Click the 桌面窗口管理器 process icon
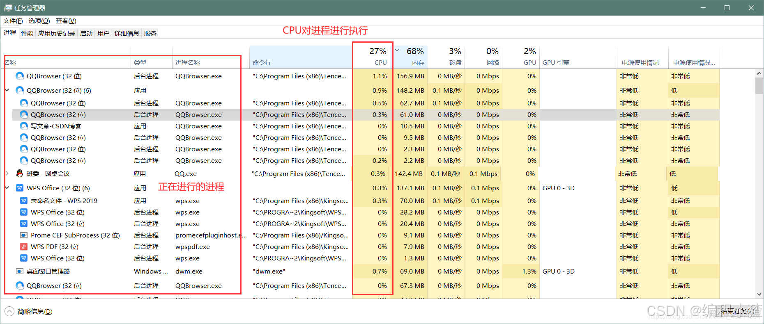The image size is (764, 324). pos(19,271)
